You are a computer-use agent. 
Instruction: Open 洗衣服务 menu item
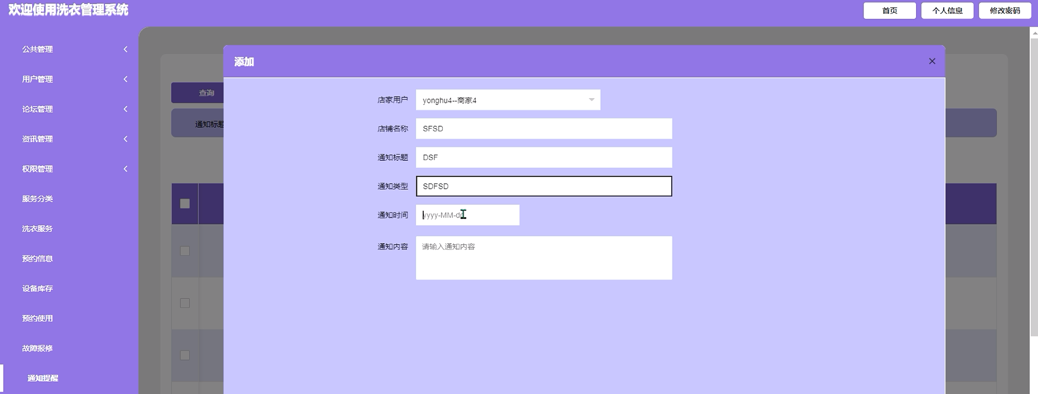(38, 228)
